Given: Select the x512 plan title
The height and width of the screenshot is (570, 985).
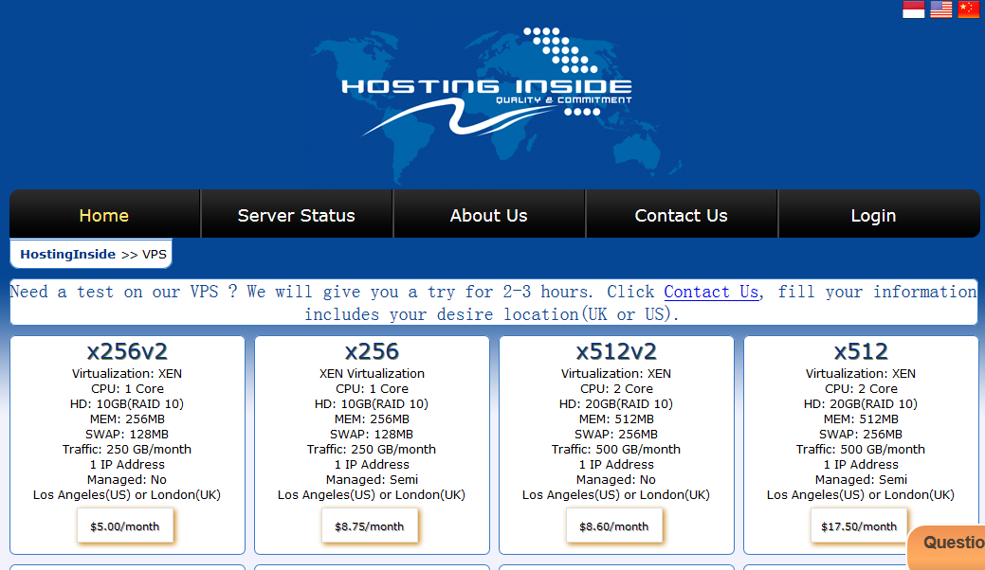Looking at the screenshot, I should [861, 351].
